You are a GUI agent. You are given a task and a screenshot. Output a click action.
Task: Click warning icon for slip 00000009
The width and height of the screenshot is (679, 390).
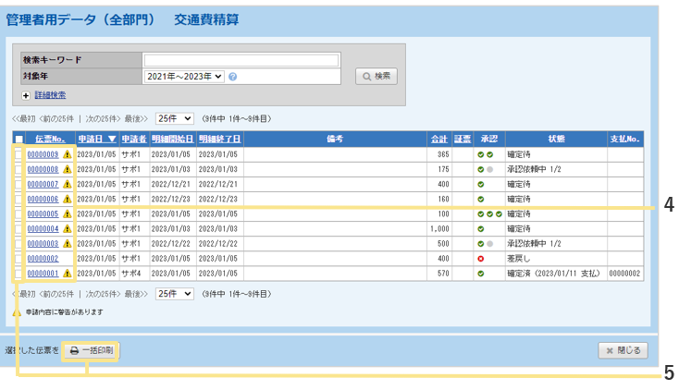tap(67, 155)
